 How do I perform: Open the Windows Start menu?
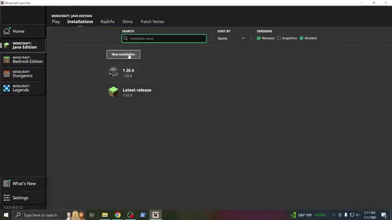tap(6, 215)
